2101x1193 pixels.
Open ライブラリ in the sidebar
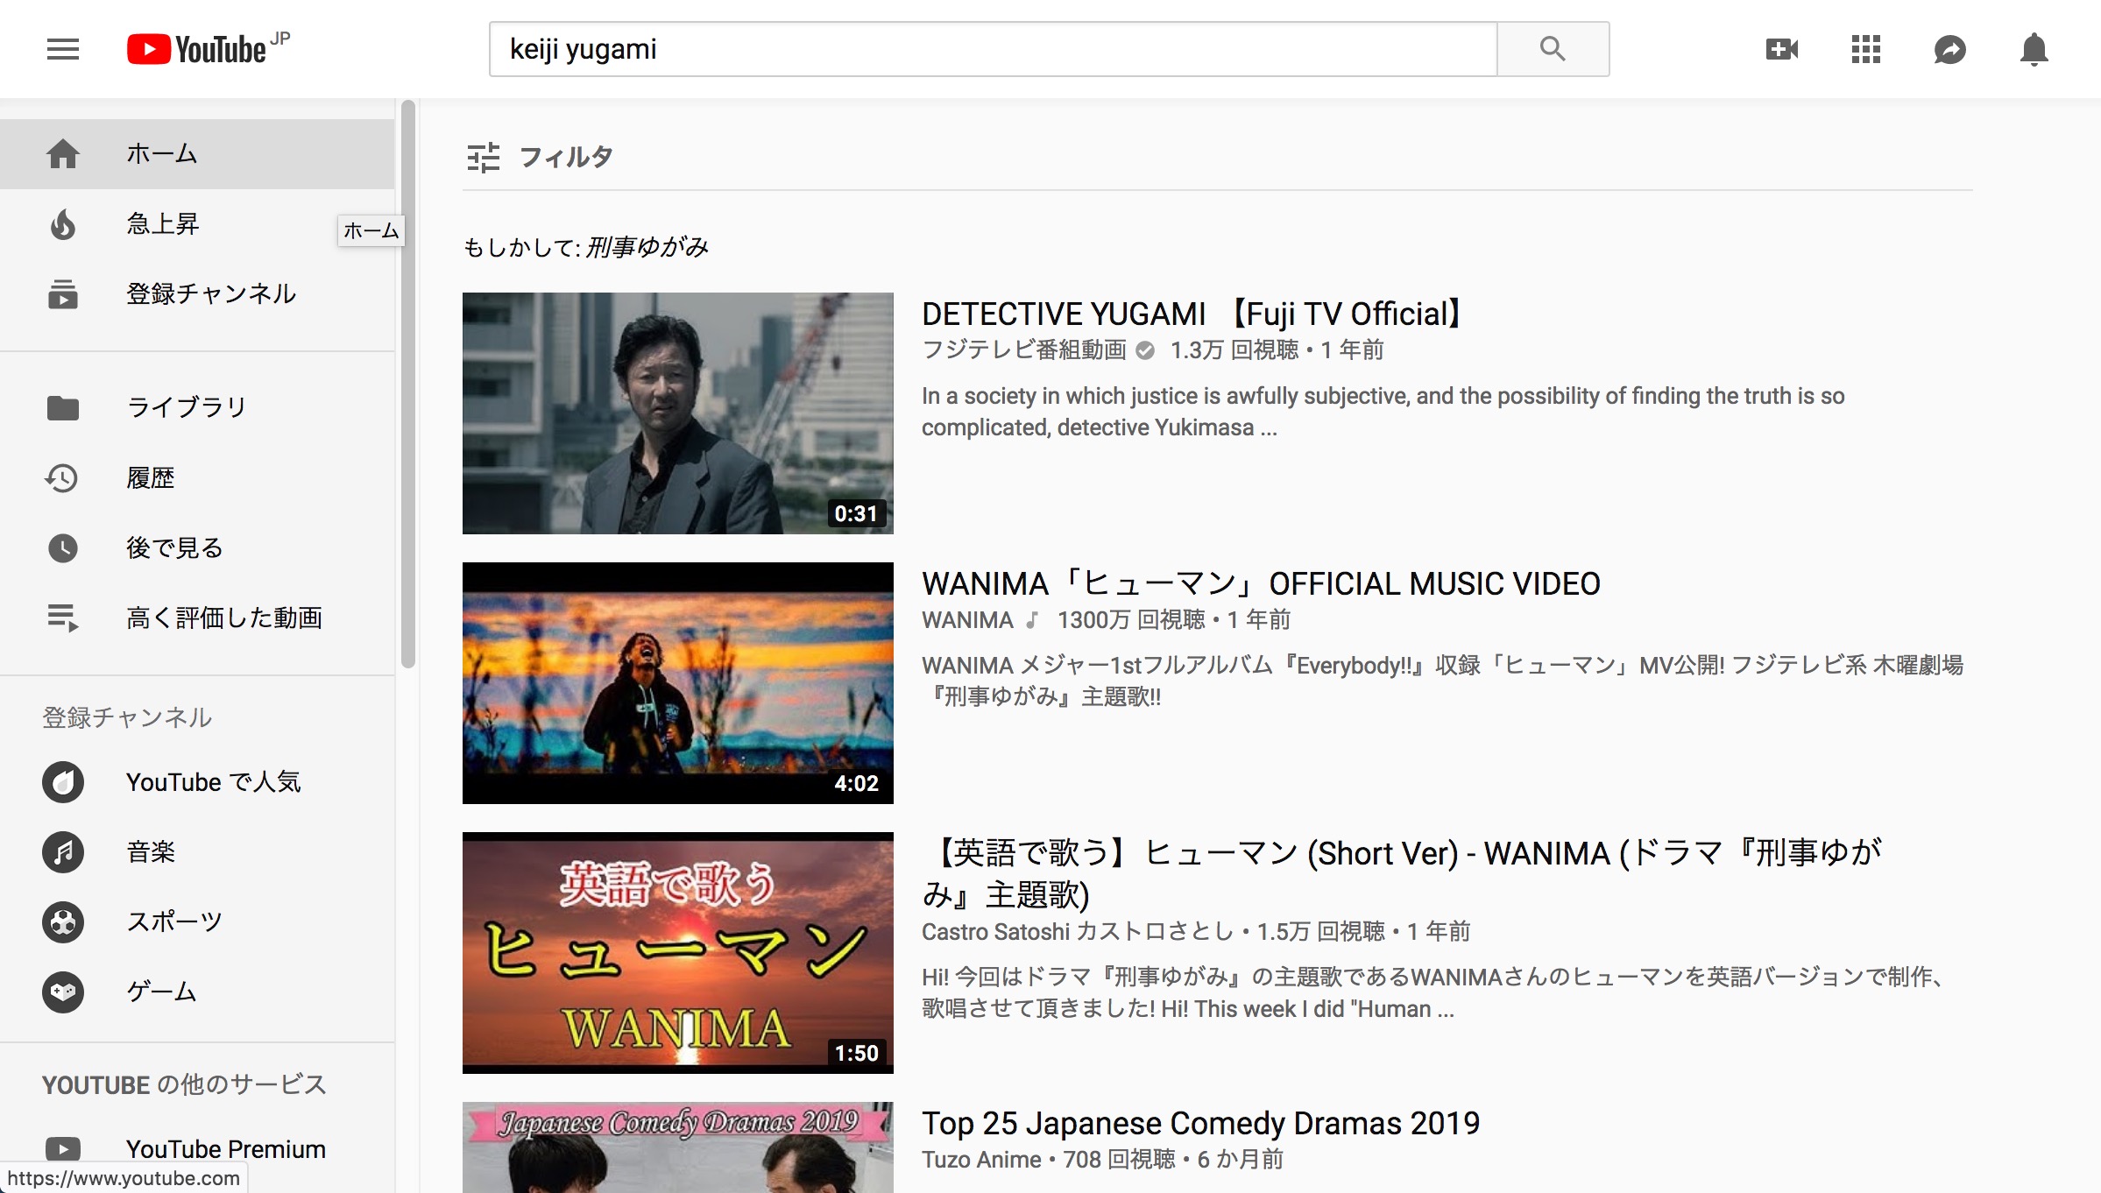[x=197, y=407]
